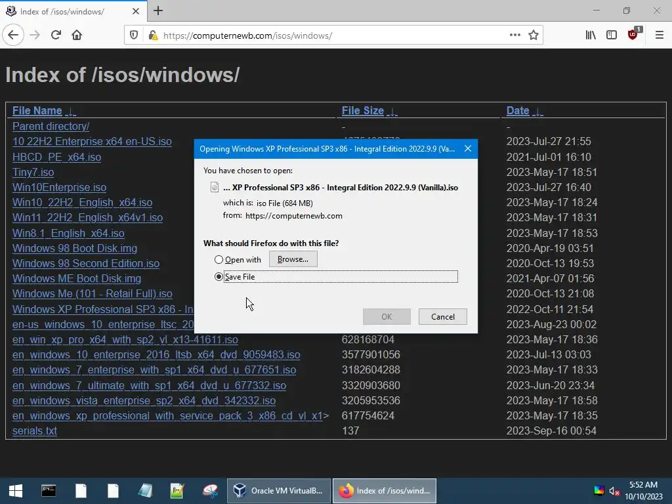672x504 pixels.
Task: Open the Library bookmarks and history icon
Action: (x=591, y=35)
